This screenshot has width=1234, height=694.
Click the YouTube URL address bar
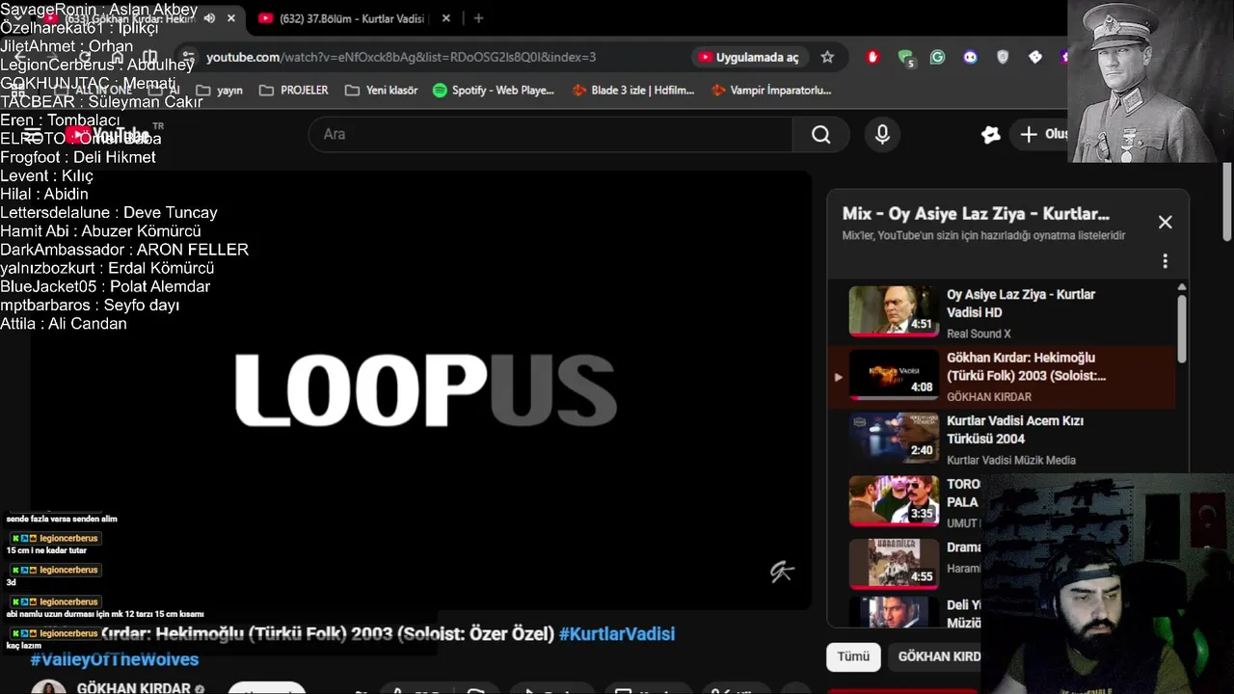(x=401, y=57)
